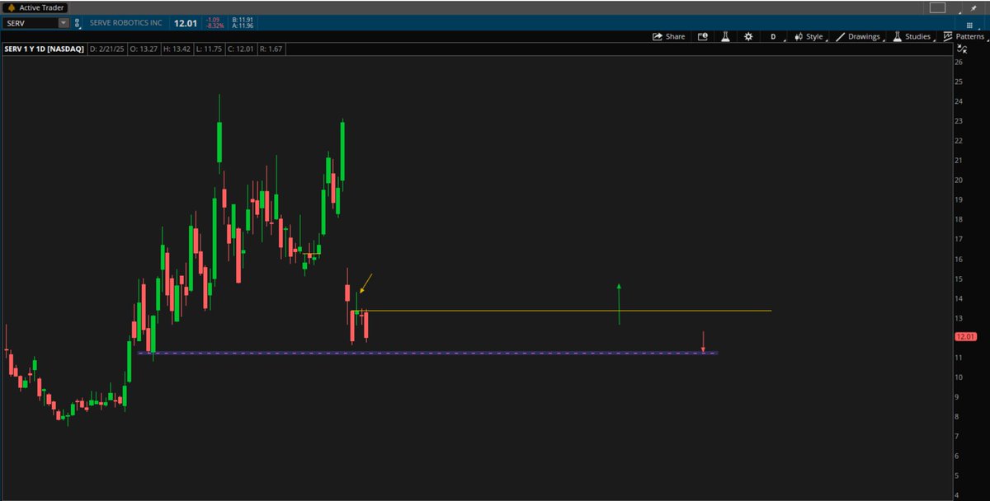Viewport: 990px width, 501px height.
Task: Click the ask value A: 11.96
Action: click(x=243, y=26)
